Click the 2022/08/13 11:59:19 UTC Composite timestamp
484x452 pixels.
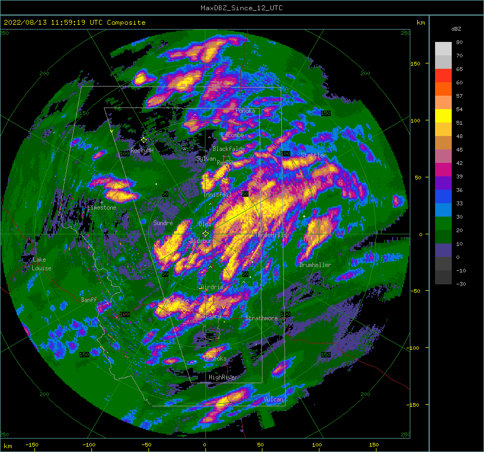click(74, 23)
